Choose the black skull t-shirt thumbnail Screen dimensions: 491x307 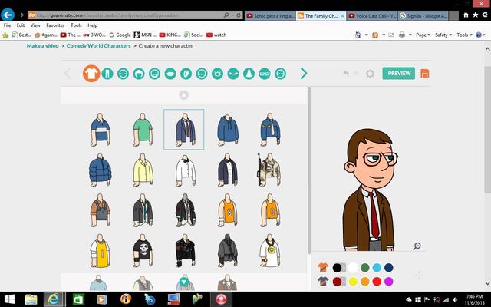pos(143,250)
